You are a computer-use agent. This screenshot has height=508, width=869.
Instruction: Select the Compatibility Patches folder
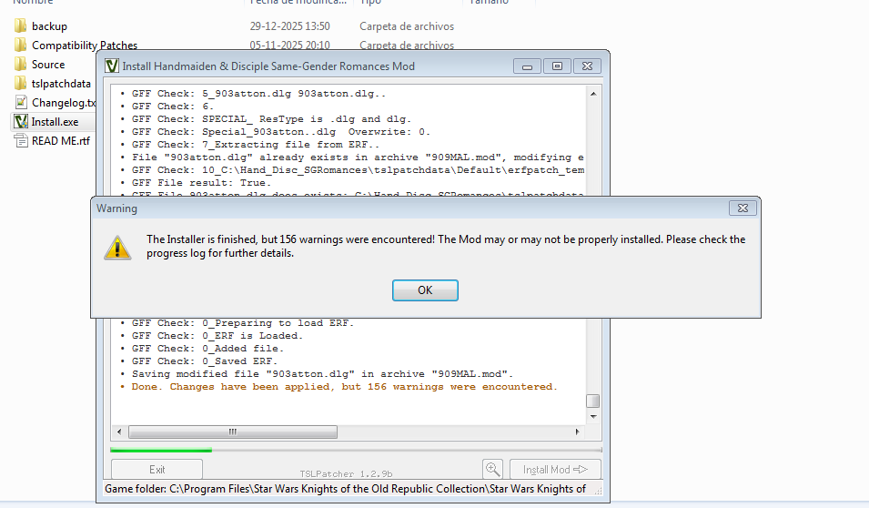tap(84, 46)
